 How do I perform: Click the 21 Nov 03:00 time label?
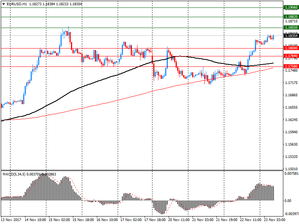click(203, 220)
